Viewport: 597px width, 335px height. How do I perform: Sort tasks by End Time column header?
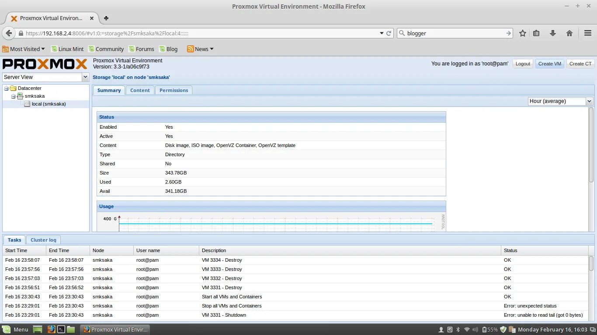pyautogui.click(x=68, y=250)
